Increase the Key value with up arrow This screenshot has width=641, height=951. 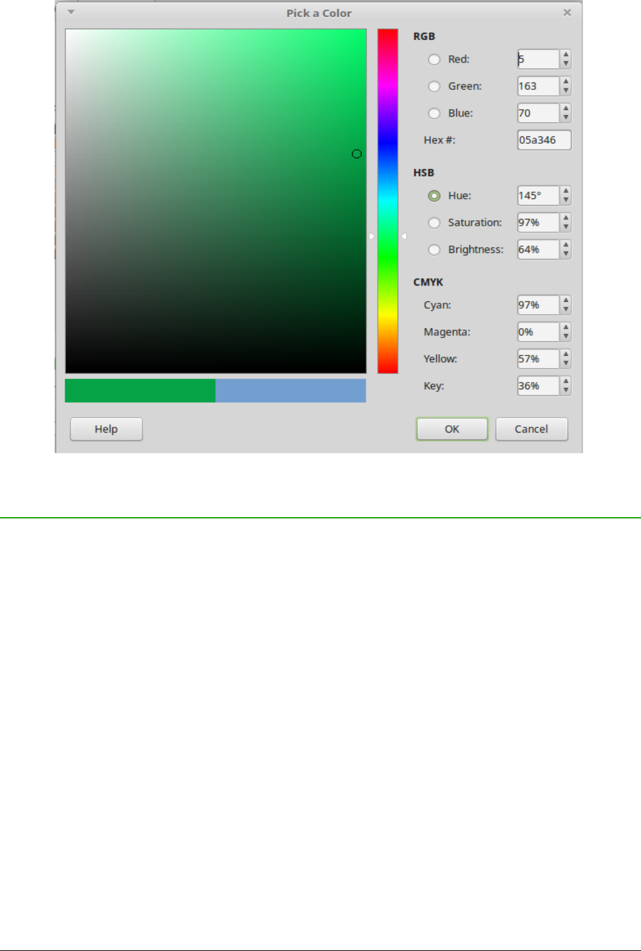(566, 381)
